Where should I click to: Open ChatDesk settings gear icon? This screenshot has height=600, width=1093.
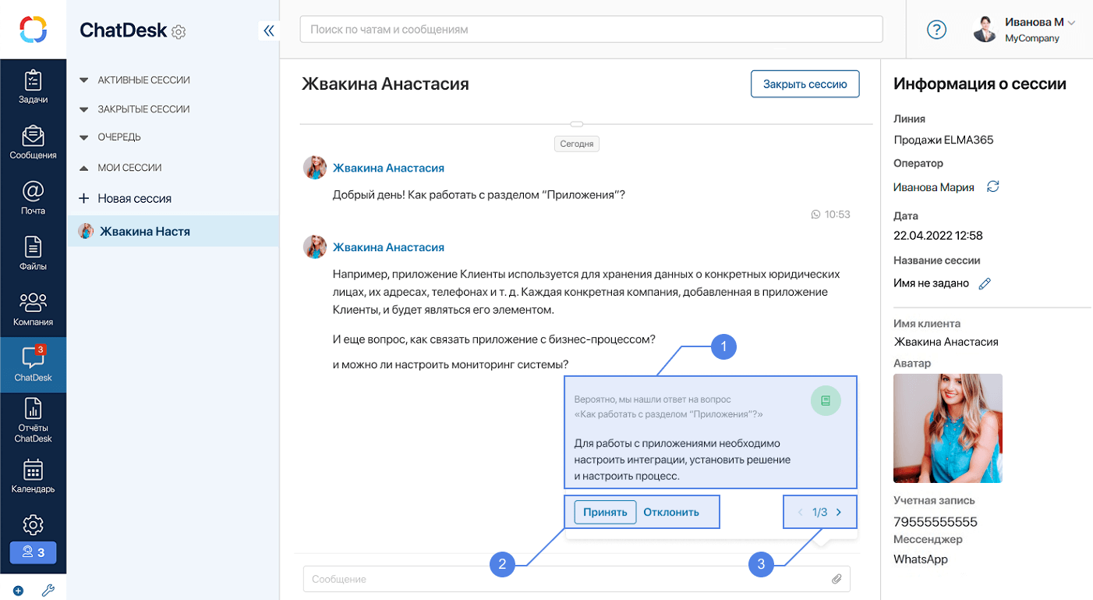pyautogui.click(x=179, y=32)
